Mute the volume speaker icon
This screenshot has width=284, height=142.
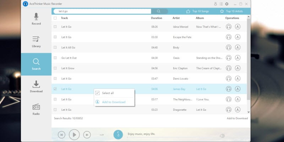(222, 136)
